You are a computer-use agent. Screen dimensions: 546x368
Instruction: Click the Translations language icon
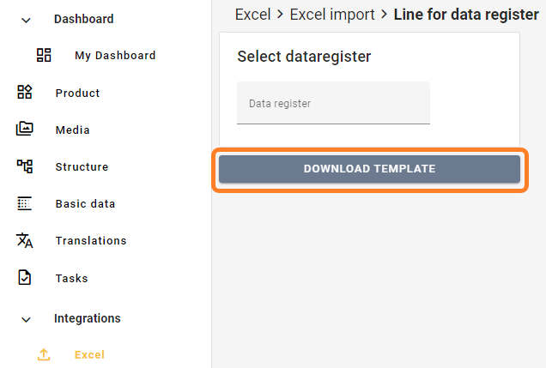(25, 240)
